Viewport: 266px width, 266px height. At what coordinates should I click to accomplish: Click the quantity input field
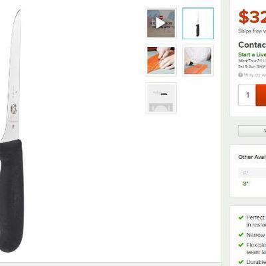click(x=247, y=95)
